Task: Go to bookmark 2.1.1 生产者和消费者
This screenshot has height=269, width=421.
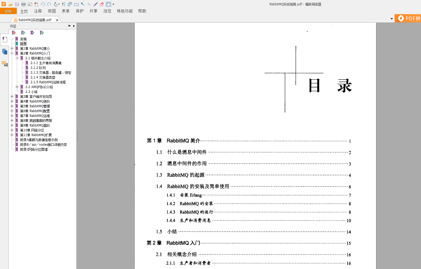Action: [x=46, y=63]
